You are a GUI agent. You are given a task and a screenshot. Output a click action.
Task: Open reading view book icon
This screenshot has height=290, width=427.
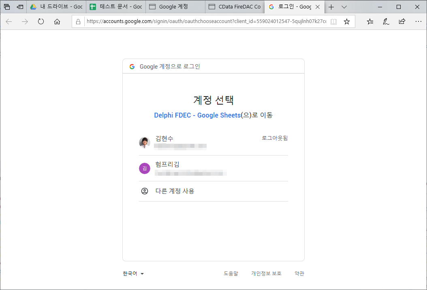[x=333, y=21]
